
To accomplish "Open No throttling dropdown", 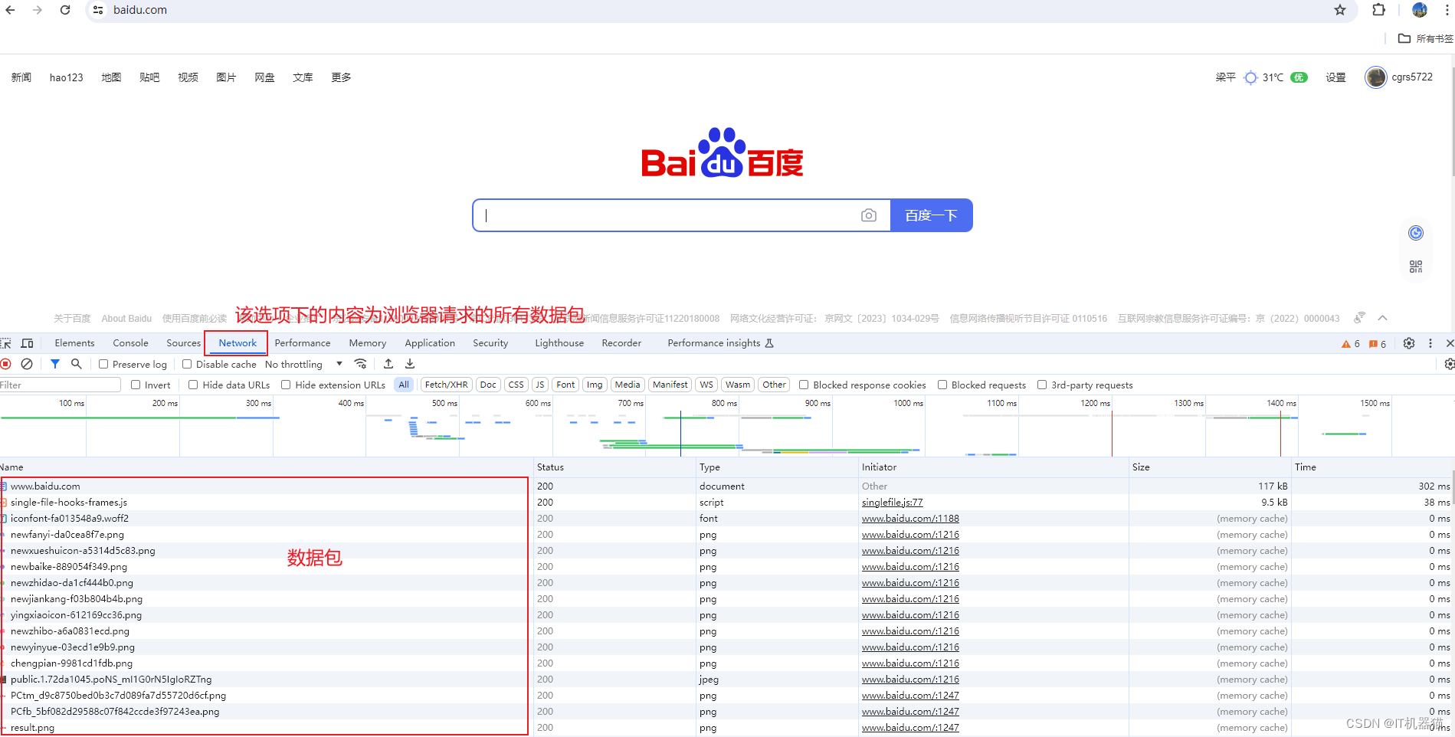I will coord(304,365).
